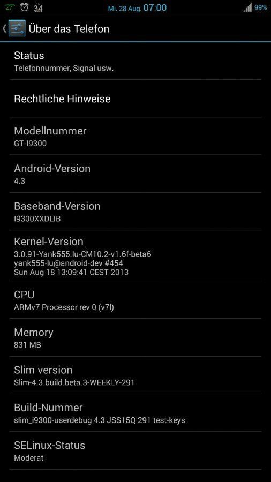Tap the alarm clock status icon
271x482 pixels.
[24, 7]
